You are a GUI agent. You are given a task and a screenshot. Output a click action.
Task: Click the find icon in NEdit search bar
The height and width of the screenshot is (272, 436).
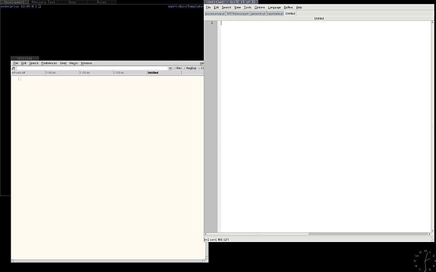click(13, 68)
